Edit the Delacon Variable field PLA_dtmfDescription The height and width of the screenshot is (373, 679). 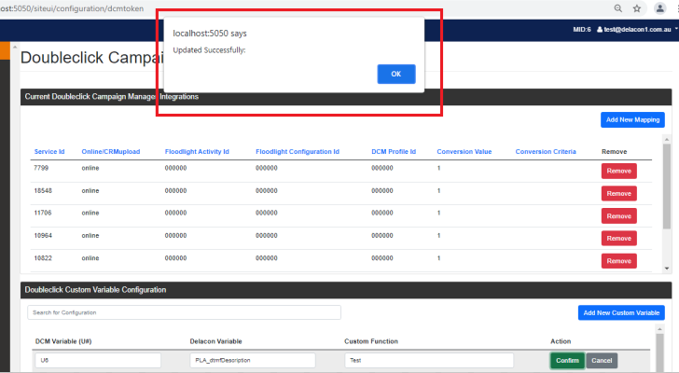point(253,361)
